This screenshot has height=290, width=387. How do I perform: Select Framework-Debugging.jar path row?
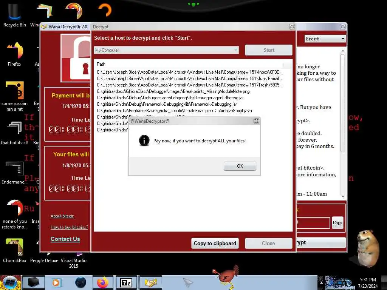[167, 104]
